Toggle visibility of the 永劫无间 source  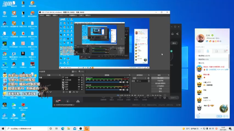click(x=79, y=80)
